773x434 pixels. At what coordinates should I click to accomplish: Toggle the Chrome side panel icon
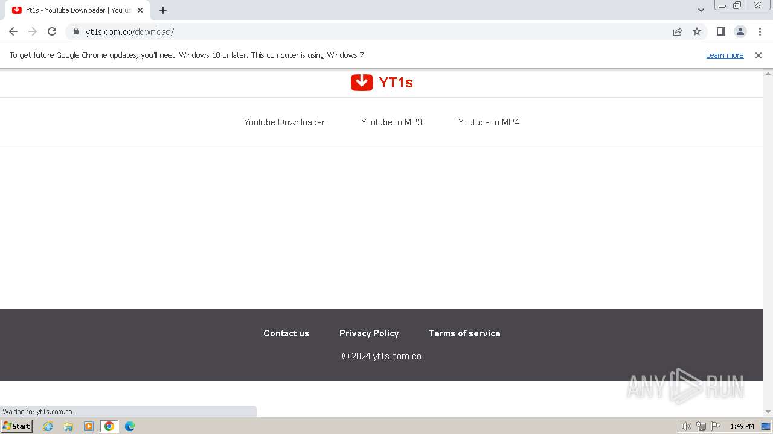click(720, 31)
